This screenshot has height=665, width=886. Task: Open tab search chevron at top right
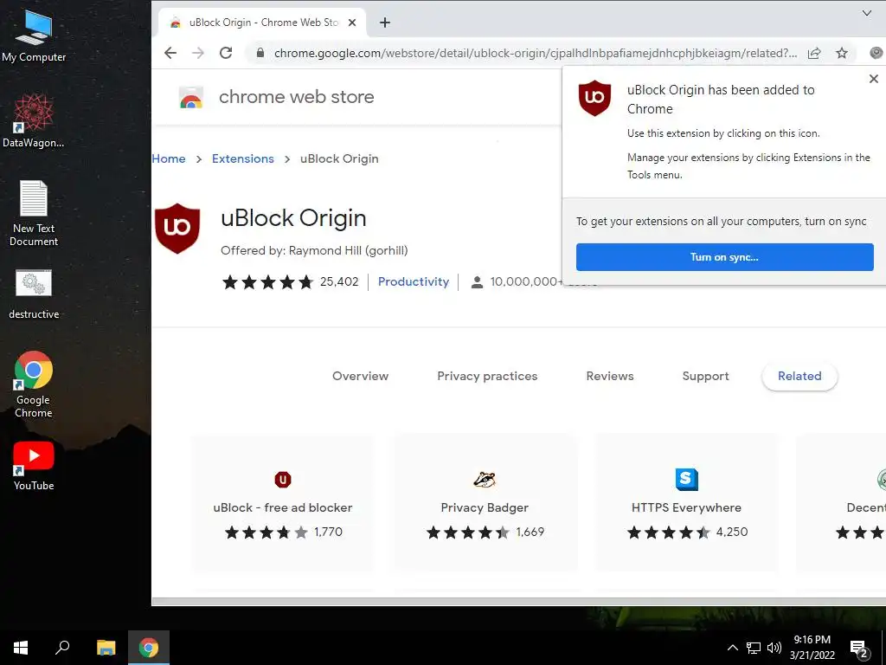tap(867, 13)
